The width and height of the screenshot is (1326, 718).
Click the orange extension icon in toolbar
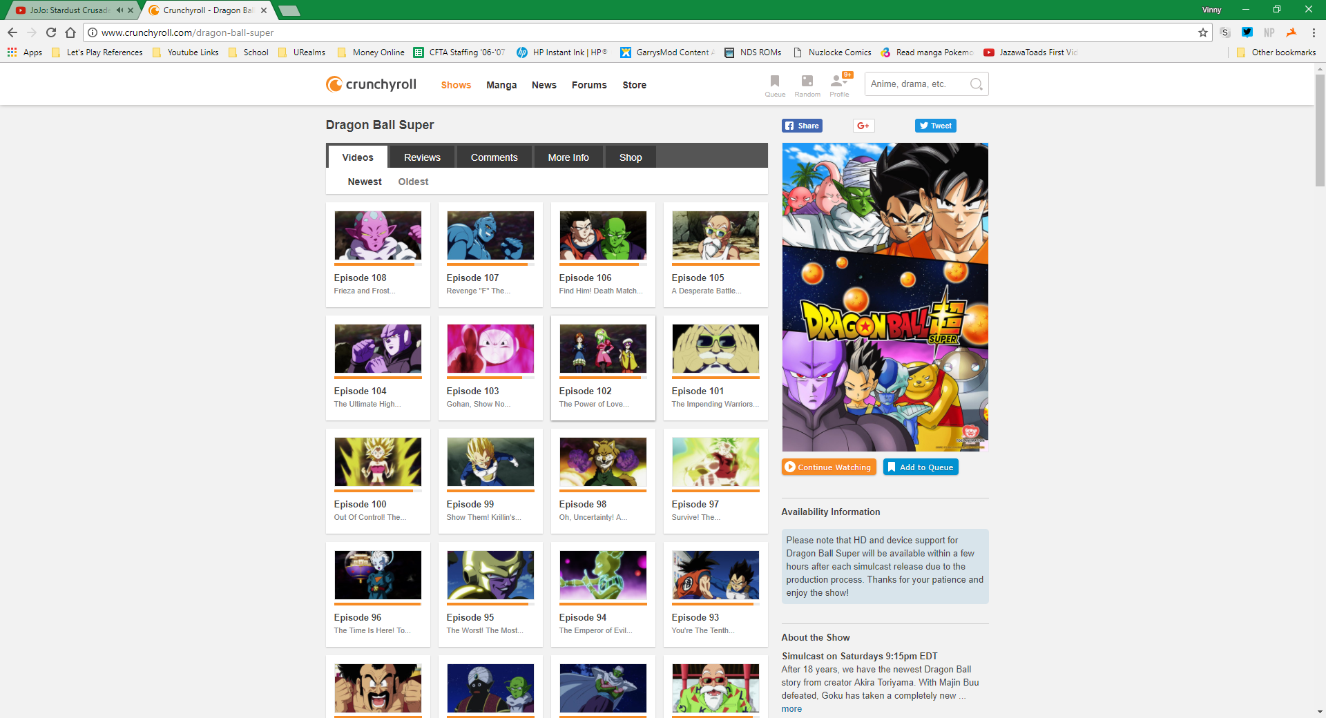1291,32
